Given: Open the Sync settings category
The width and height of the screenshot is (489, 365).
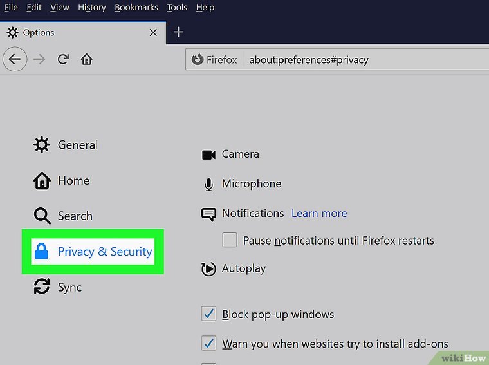Looking at the screenshot, I should [58, 286].
